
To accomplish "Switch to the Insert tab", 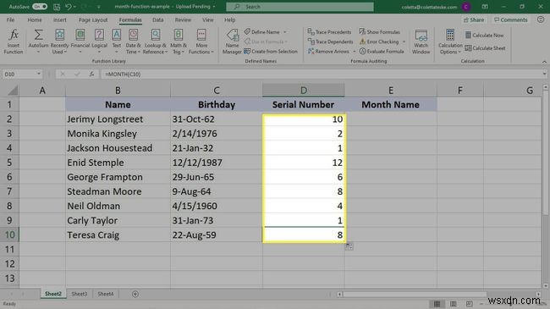I will click(59, 20).
